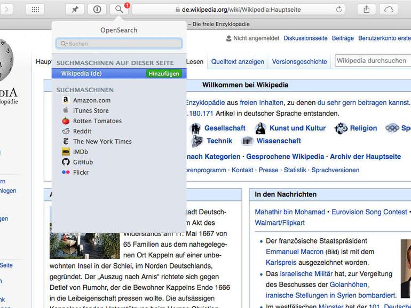Open Diskussionsseite link
Viewport: 411px width, 308px height.
tap(305, 38)
